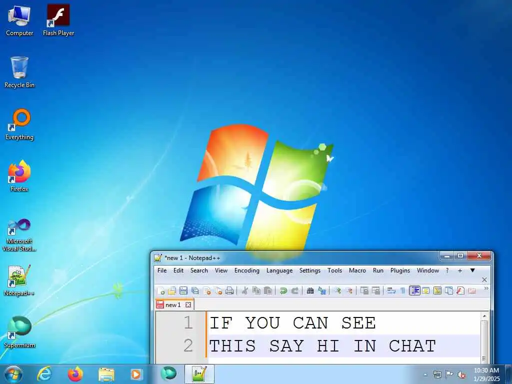Toggle synchronized vertical scrolling
The height and width of the screenshot is (384, 512).
364,290
